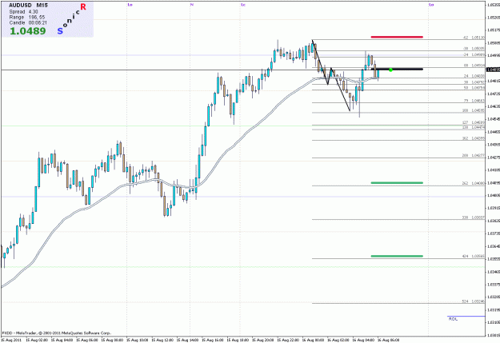Click the purple Lc session marker at the top
The image size is (500, 343).
(x=243, y=5)
